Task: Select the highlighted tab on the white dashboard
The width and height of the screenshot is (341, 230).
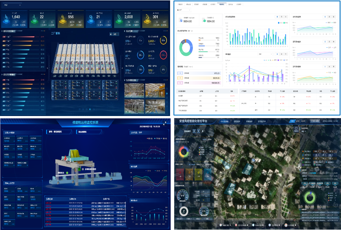Action: 222,4
